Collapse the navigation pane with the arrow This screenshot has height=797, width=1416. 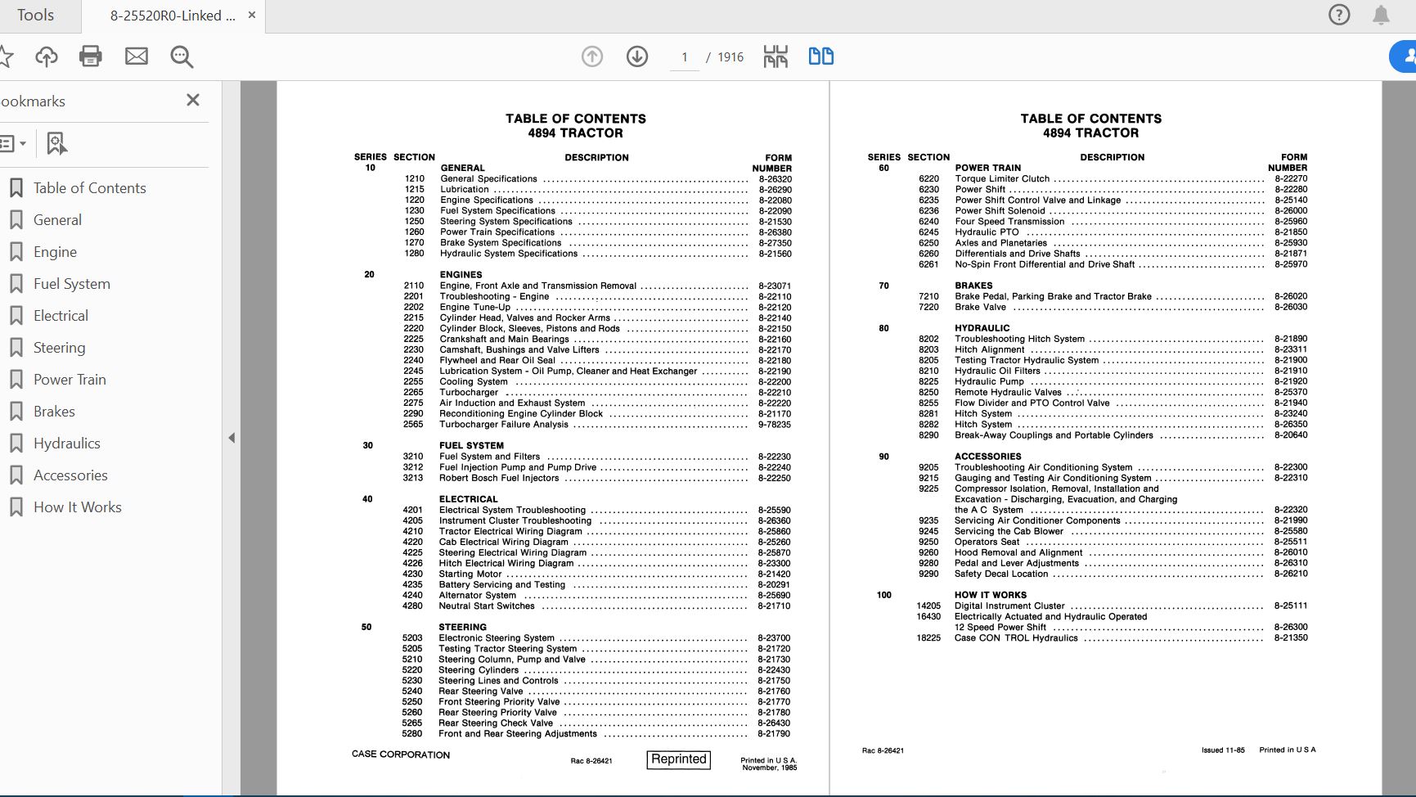(232, 438)
